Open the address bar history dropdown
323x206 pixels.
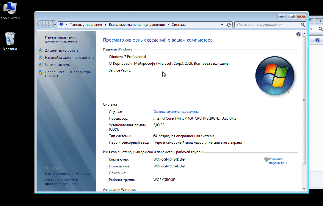click(222, 25)
